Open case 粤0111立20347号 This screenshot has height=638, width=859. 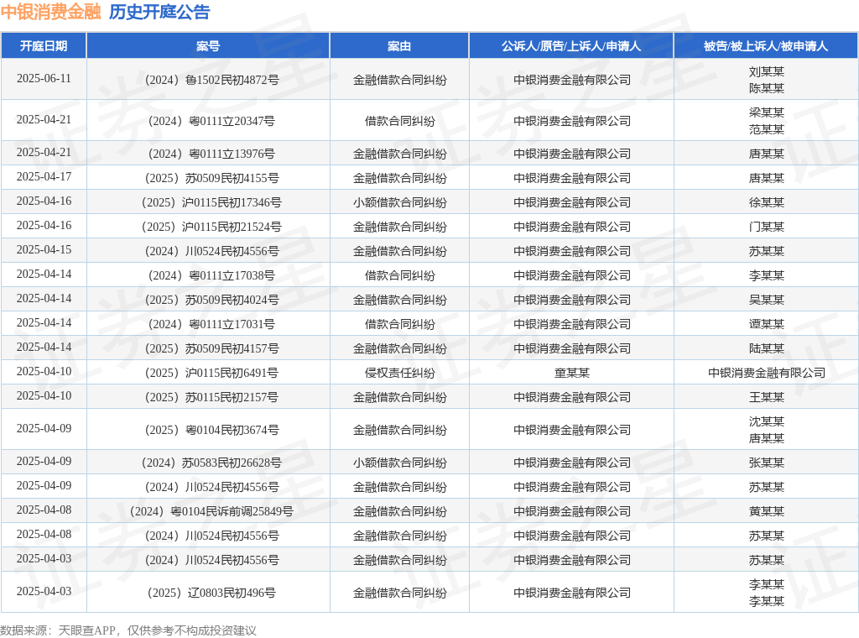pos(212,121)
